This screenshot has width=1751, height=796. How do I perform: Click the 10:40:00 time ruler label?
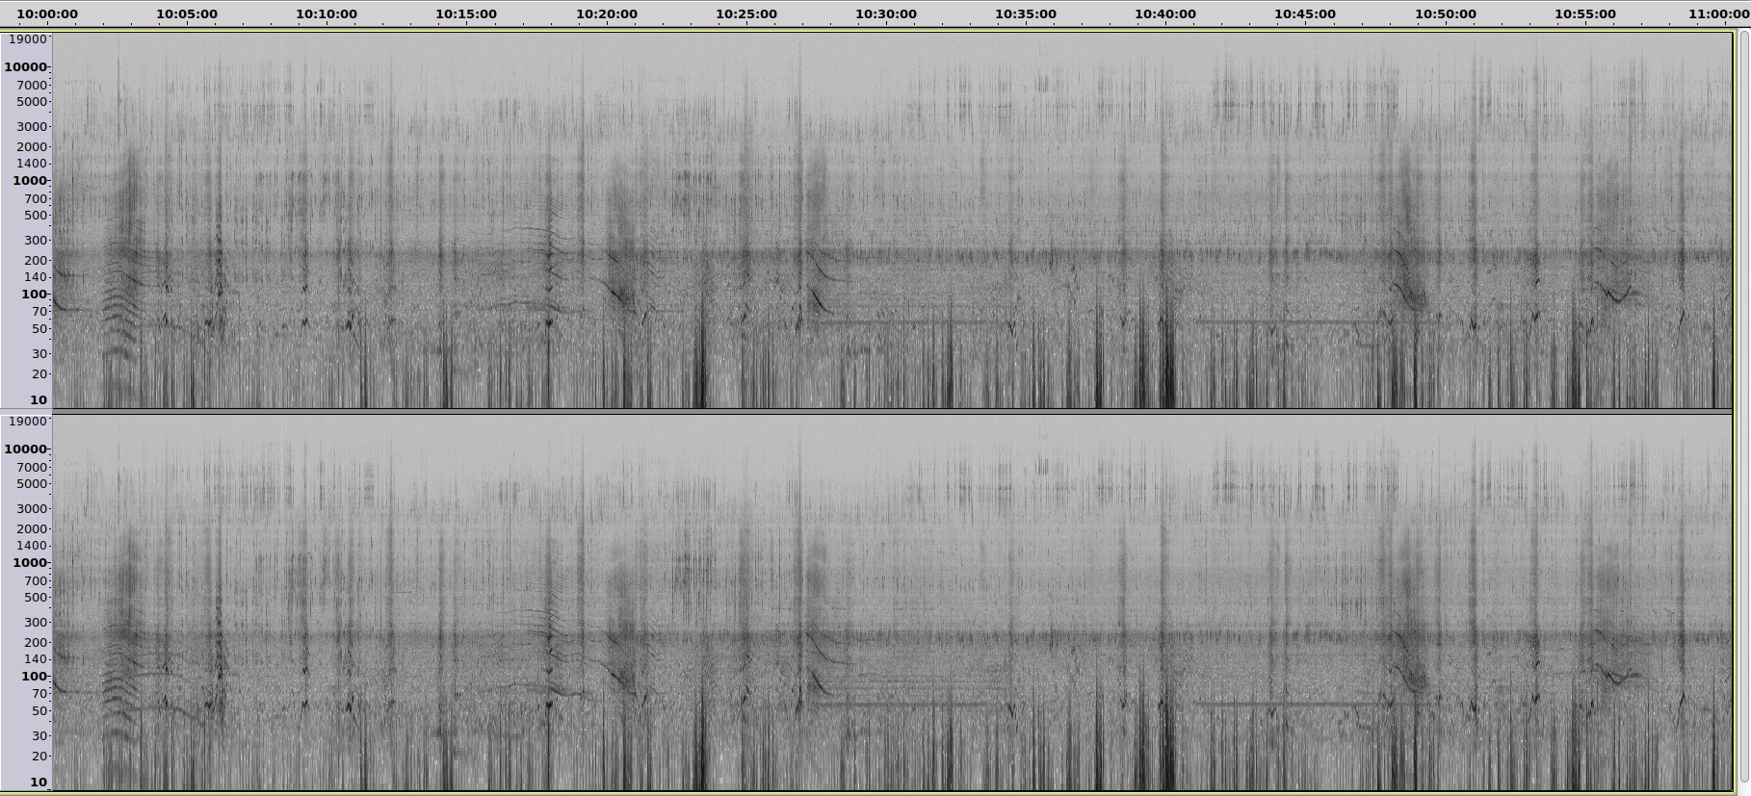coord(1165,14)
